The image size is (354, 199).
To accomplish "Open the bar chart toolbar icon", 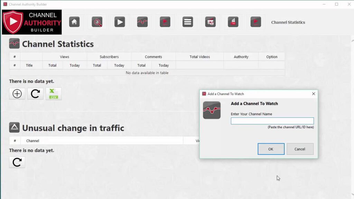I will coord(233,22).
